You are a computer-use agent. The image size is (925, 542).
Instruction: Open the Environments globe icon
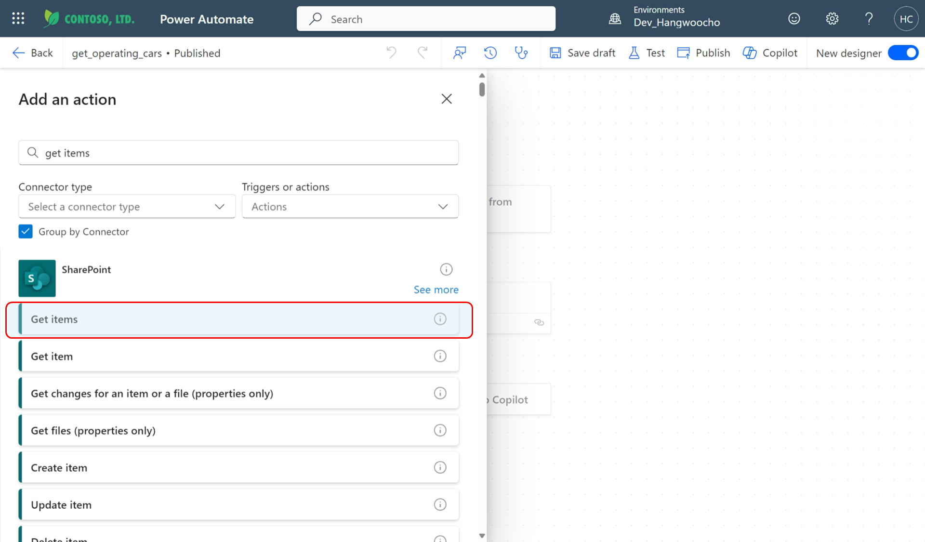pyautogui.click(x=615, y=19)
